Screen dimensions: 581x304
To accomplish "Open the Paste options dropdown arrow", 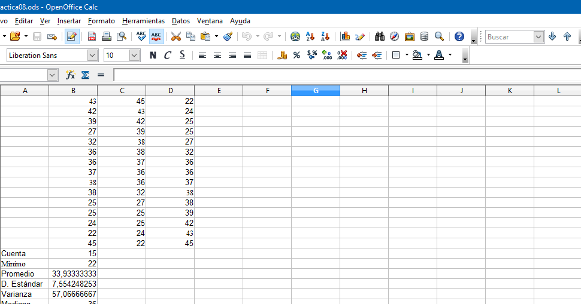I will pyautogui.click(x=216, y=36).
